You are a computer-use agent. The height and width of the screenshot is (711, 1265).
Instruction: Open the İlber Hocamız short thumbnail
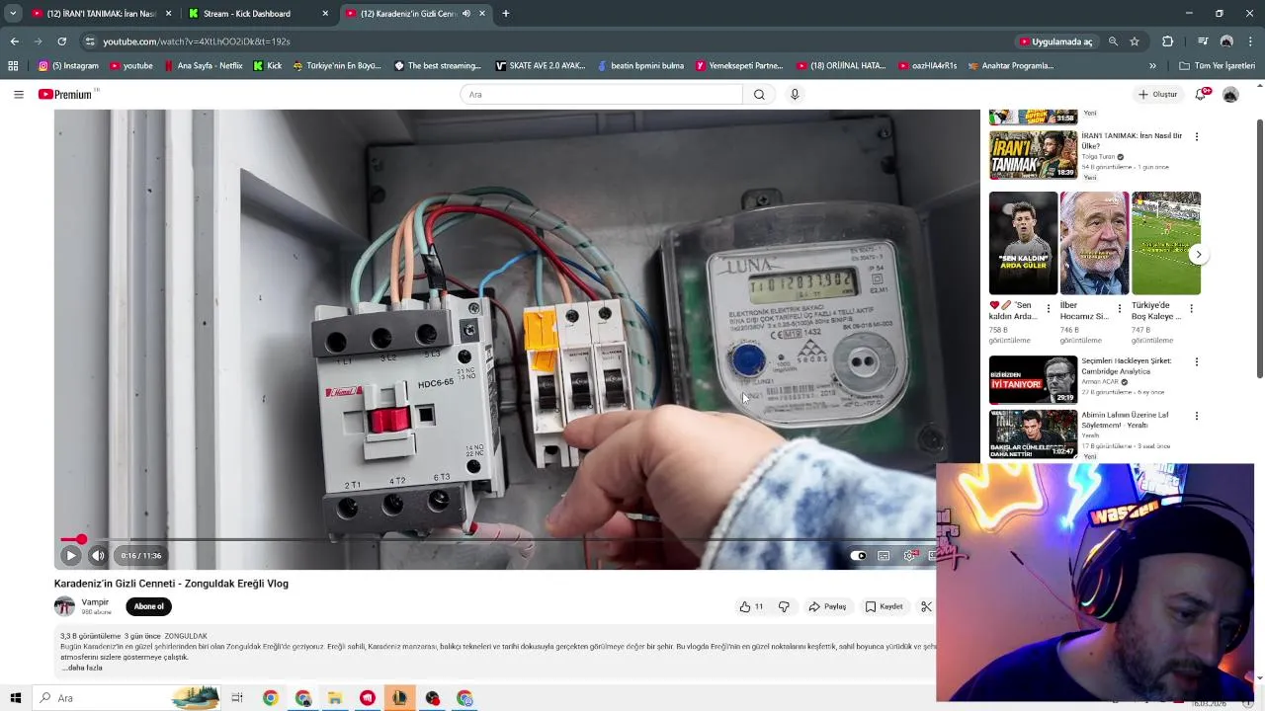[1094, 243]
